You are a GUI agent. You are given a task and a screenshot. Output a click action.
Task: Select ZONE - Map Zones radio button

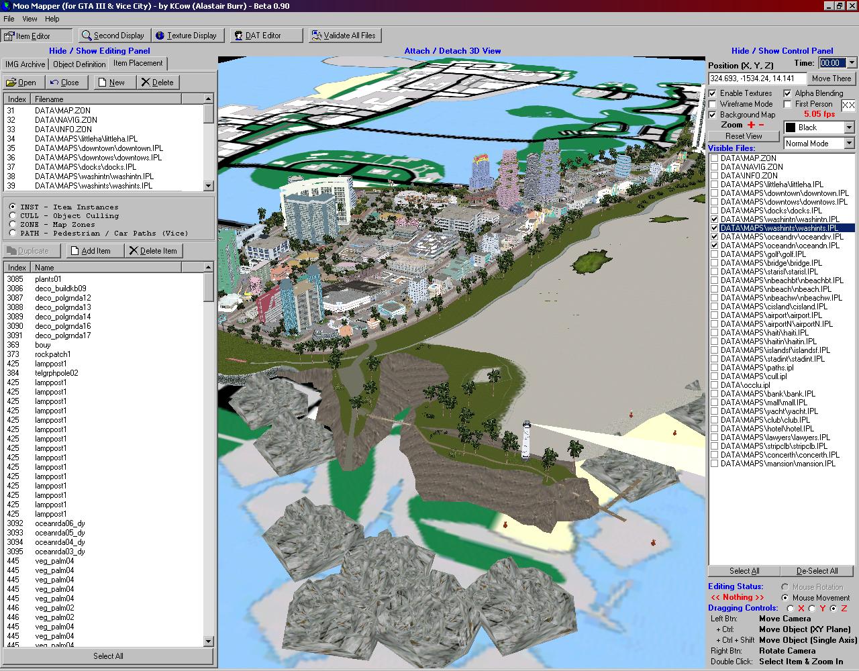tap(12, 225)
